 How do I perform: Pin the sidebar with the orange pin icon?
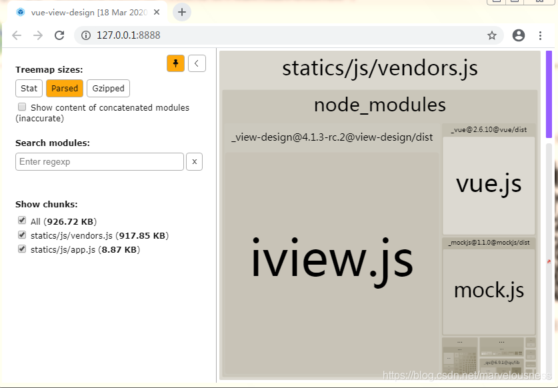tap(175, 63)
